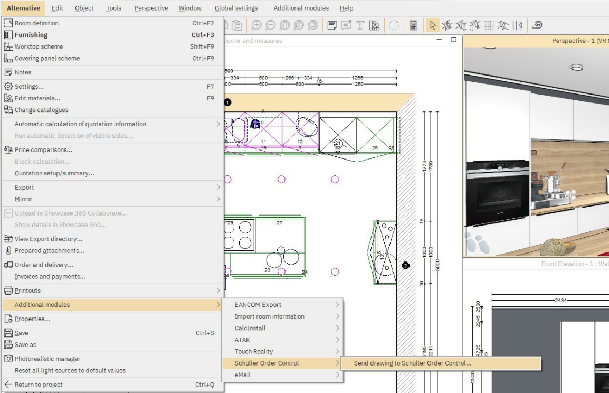Open the Perspective menu

click(151, 8)
